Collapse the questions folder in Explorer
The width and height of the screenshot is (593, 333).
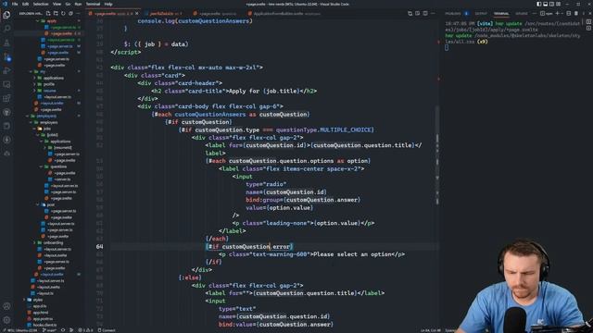58,166
